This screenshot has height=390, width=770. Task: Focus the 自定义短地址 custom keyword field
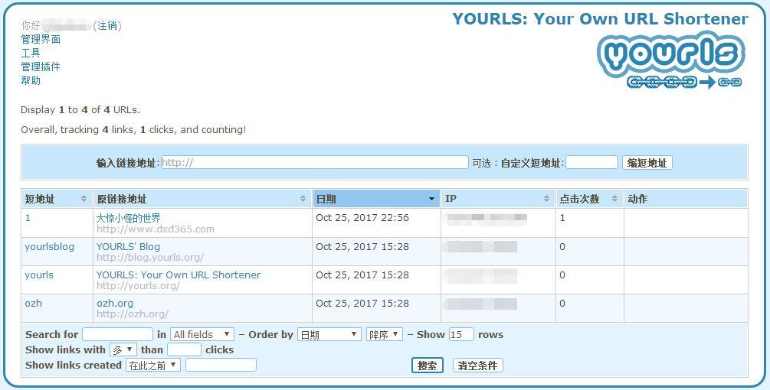tap(591, 163)
